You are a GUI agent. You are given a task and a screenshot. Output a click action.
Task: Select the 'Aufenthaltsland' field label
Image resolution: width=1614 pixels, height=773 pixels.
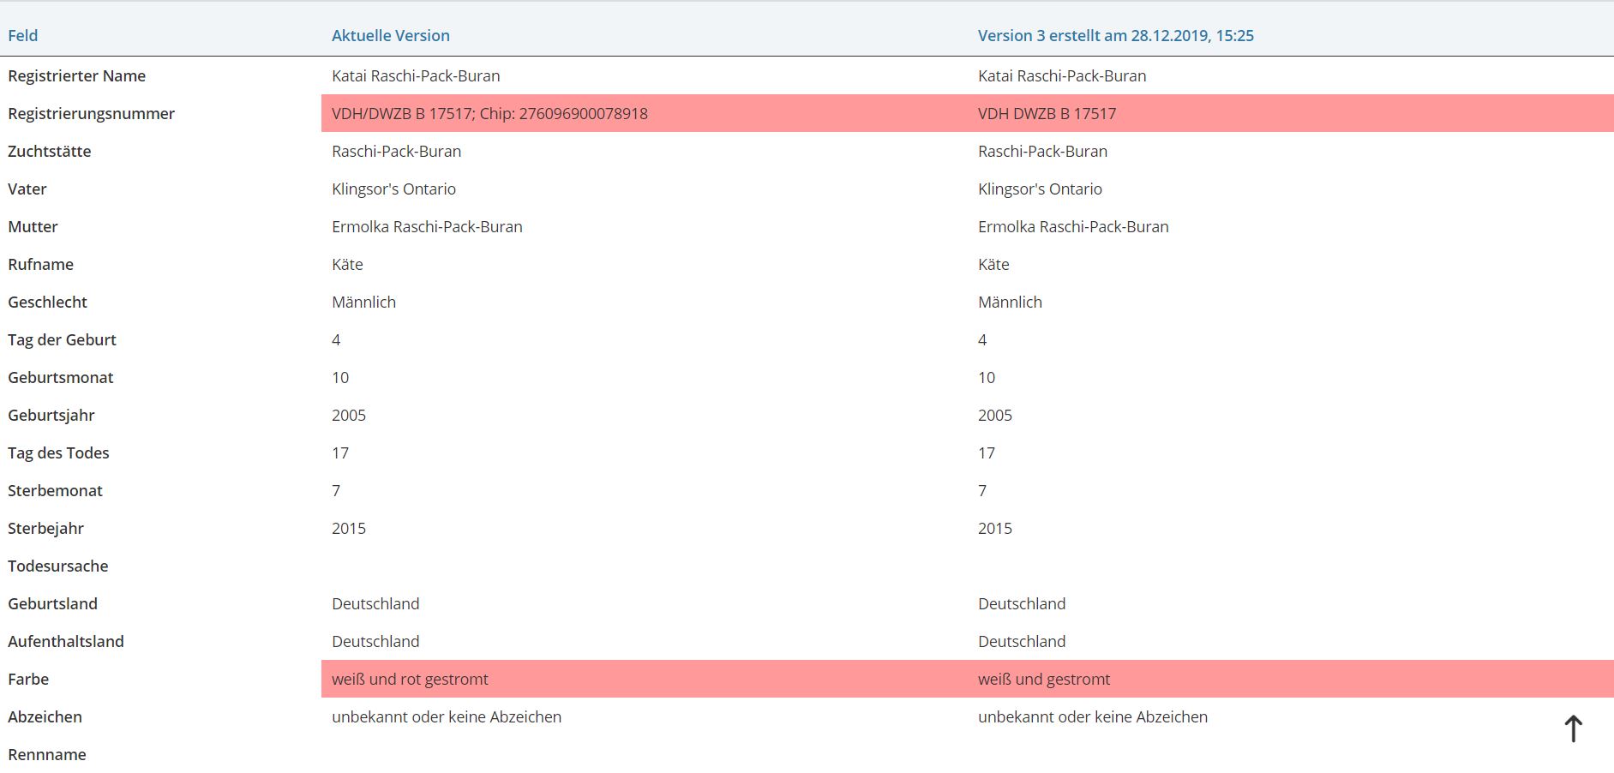(x=66, y=641)
